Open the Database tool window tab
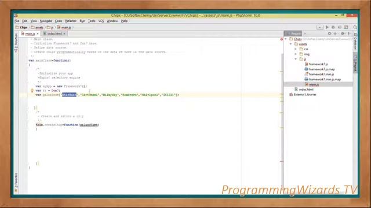 (x=355, y=42)
